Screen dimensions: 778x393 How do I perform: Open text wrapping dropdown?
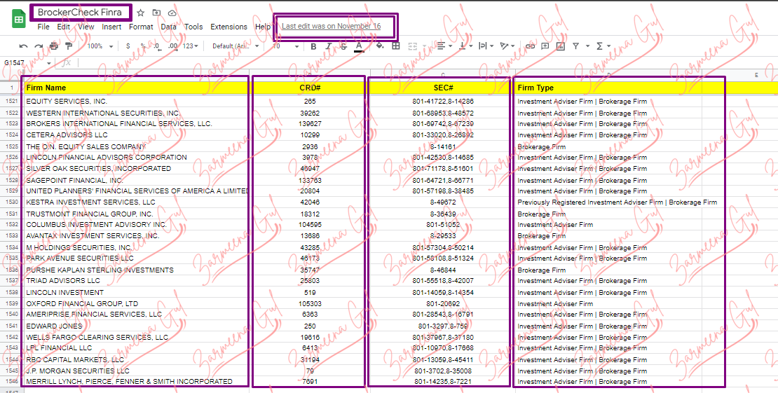pyautogui.click(x=485, y=46)
